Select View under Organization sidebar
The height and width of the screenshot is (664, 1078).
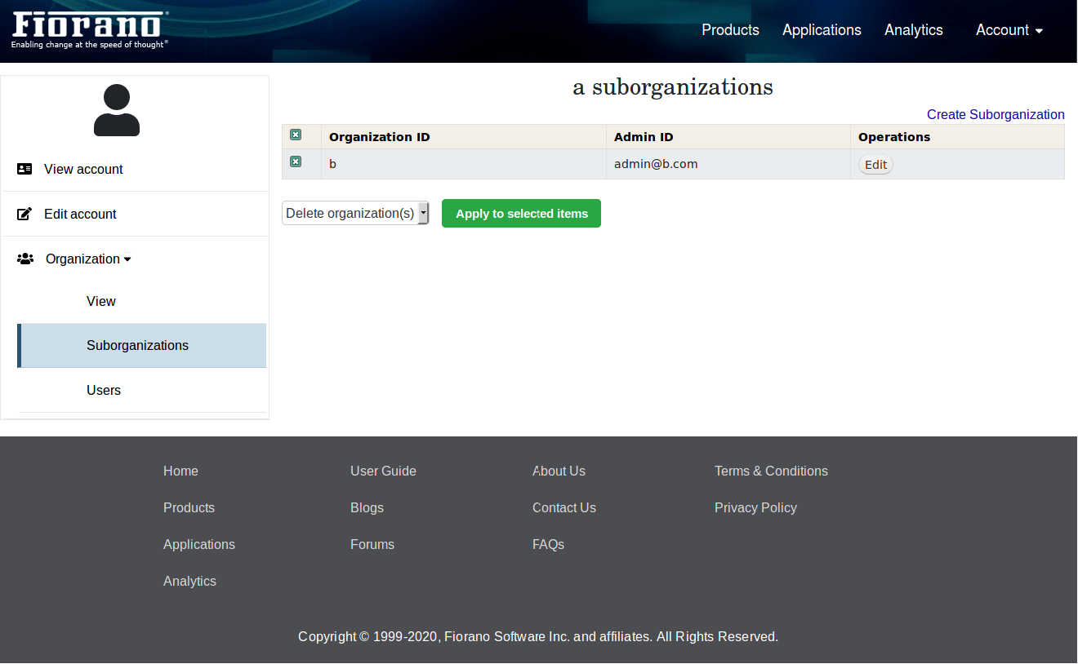pos(101,301)
